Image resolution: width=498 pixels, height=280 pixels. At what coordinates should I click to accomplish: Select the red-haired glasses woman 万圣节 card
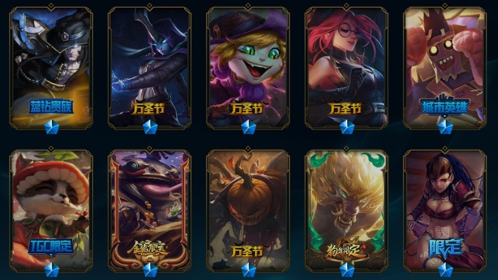[x=346, y=68]
